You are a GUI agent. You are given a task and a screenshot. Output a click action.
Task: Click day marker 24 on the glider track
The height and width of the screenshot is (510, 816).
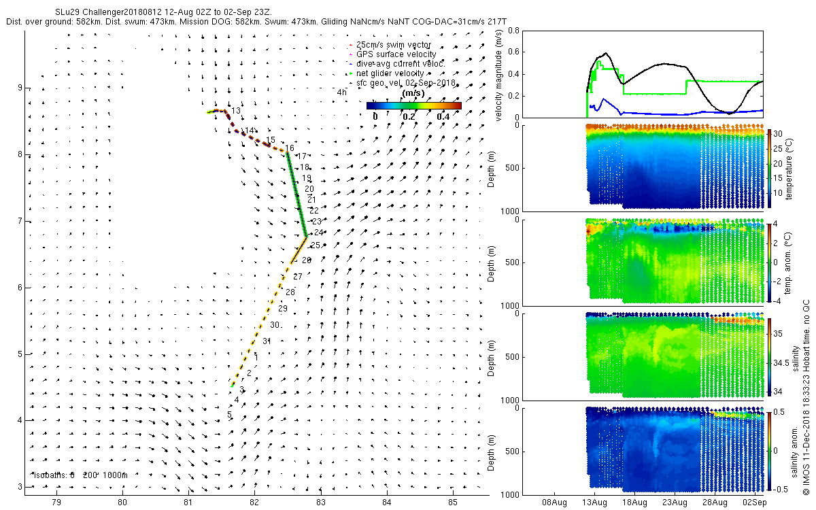pos(318,233)
